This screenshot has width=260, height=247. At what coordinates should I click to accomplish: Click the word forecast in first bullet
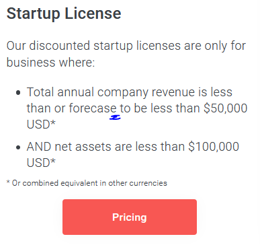point(93,108)
